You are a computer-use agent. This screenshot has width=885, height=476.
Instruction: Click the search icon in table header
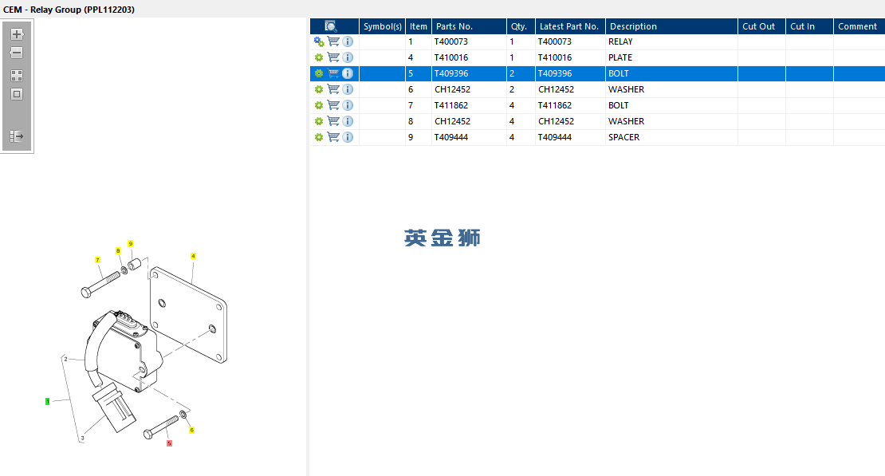331,26
